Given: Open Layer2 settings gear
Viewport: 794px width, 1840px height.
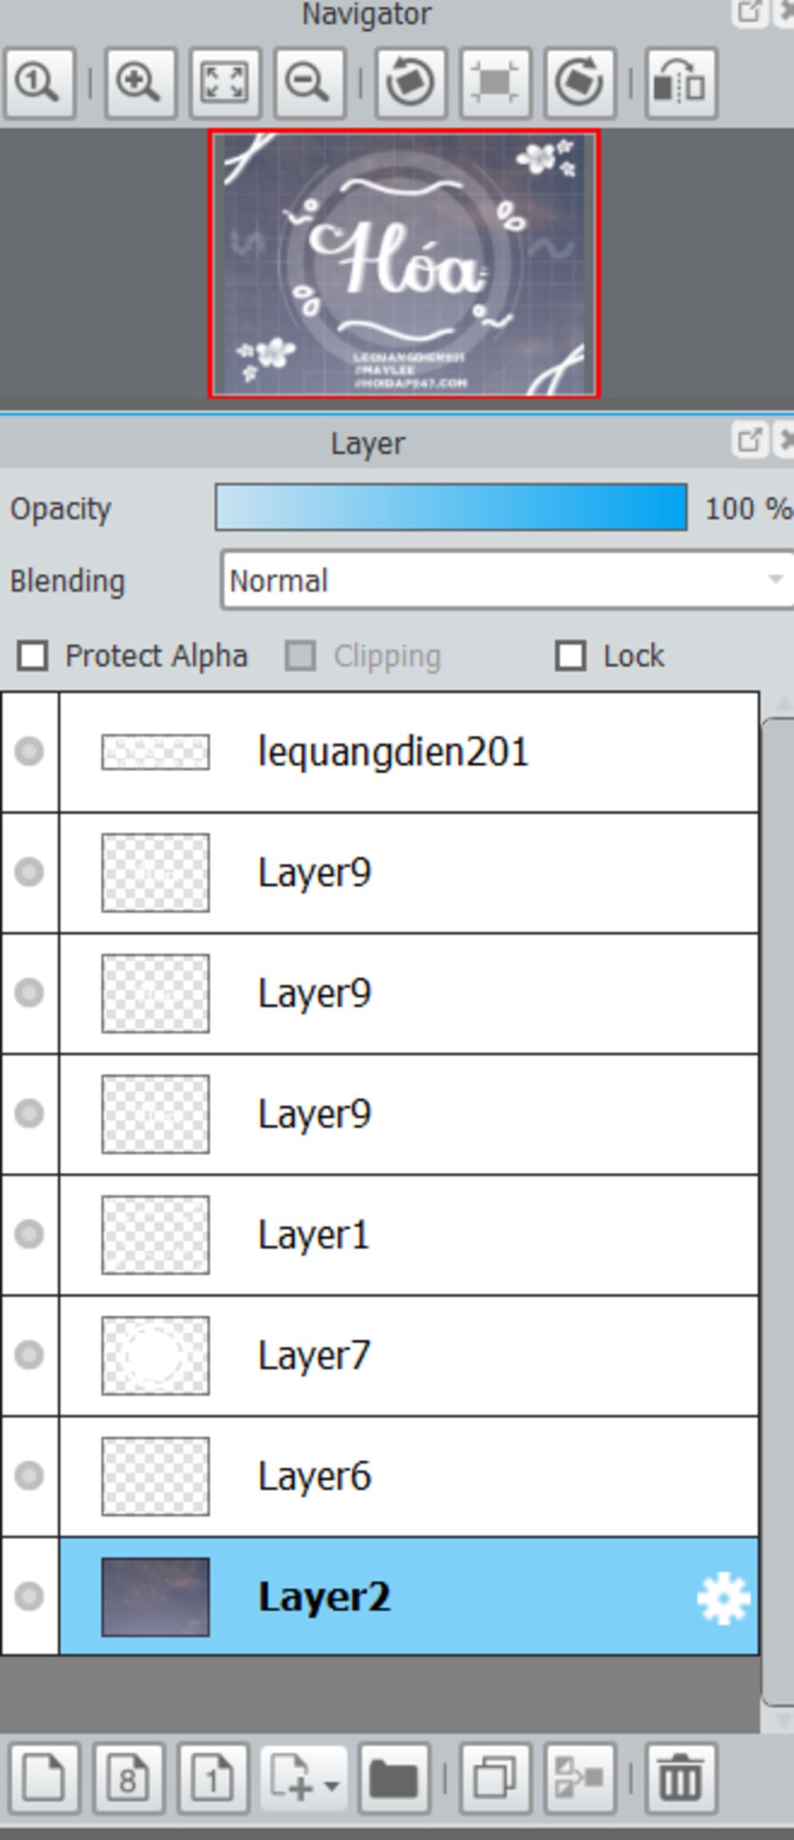Looking at the screenshot, I should coord(723,1598).
